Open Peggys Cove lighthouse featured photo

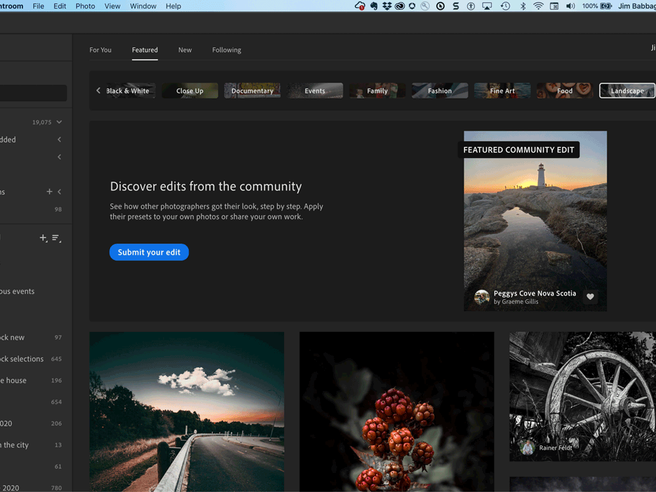coord(535,221)
